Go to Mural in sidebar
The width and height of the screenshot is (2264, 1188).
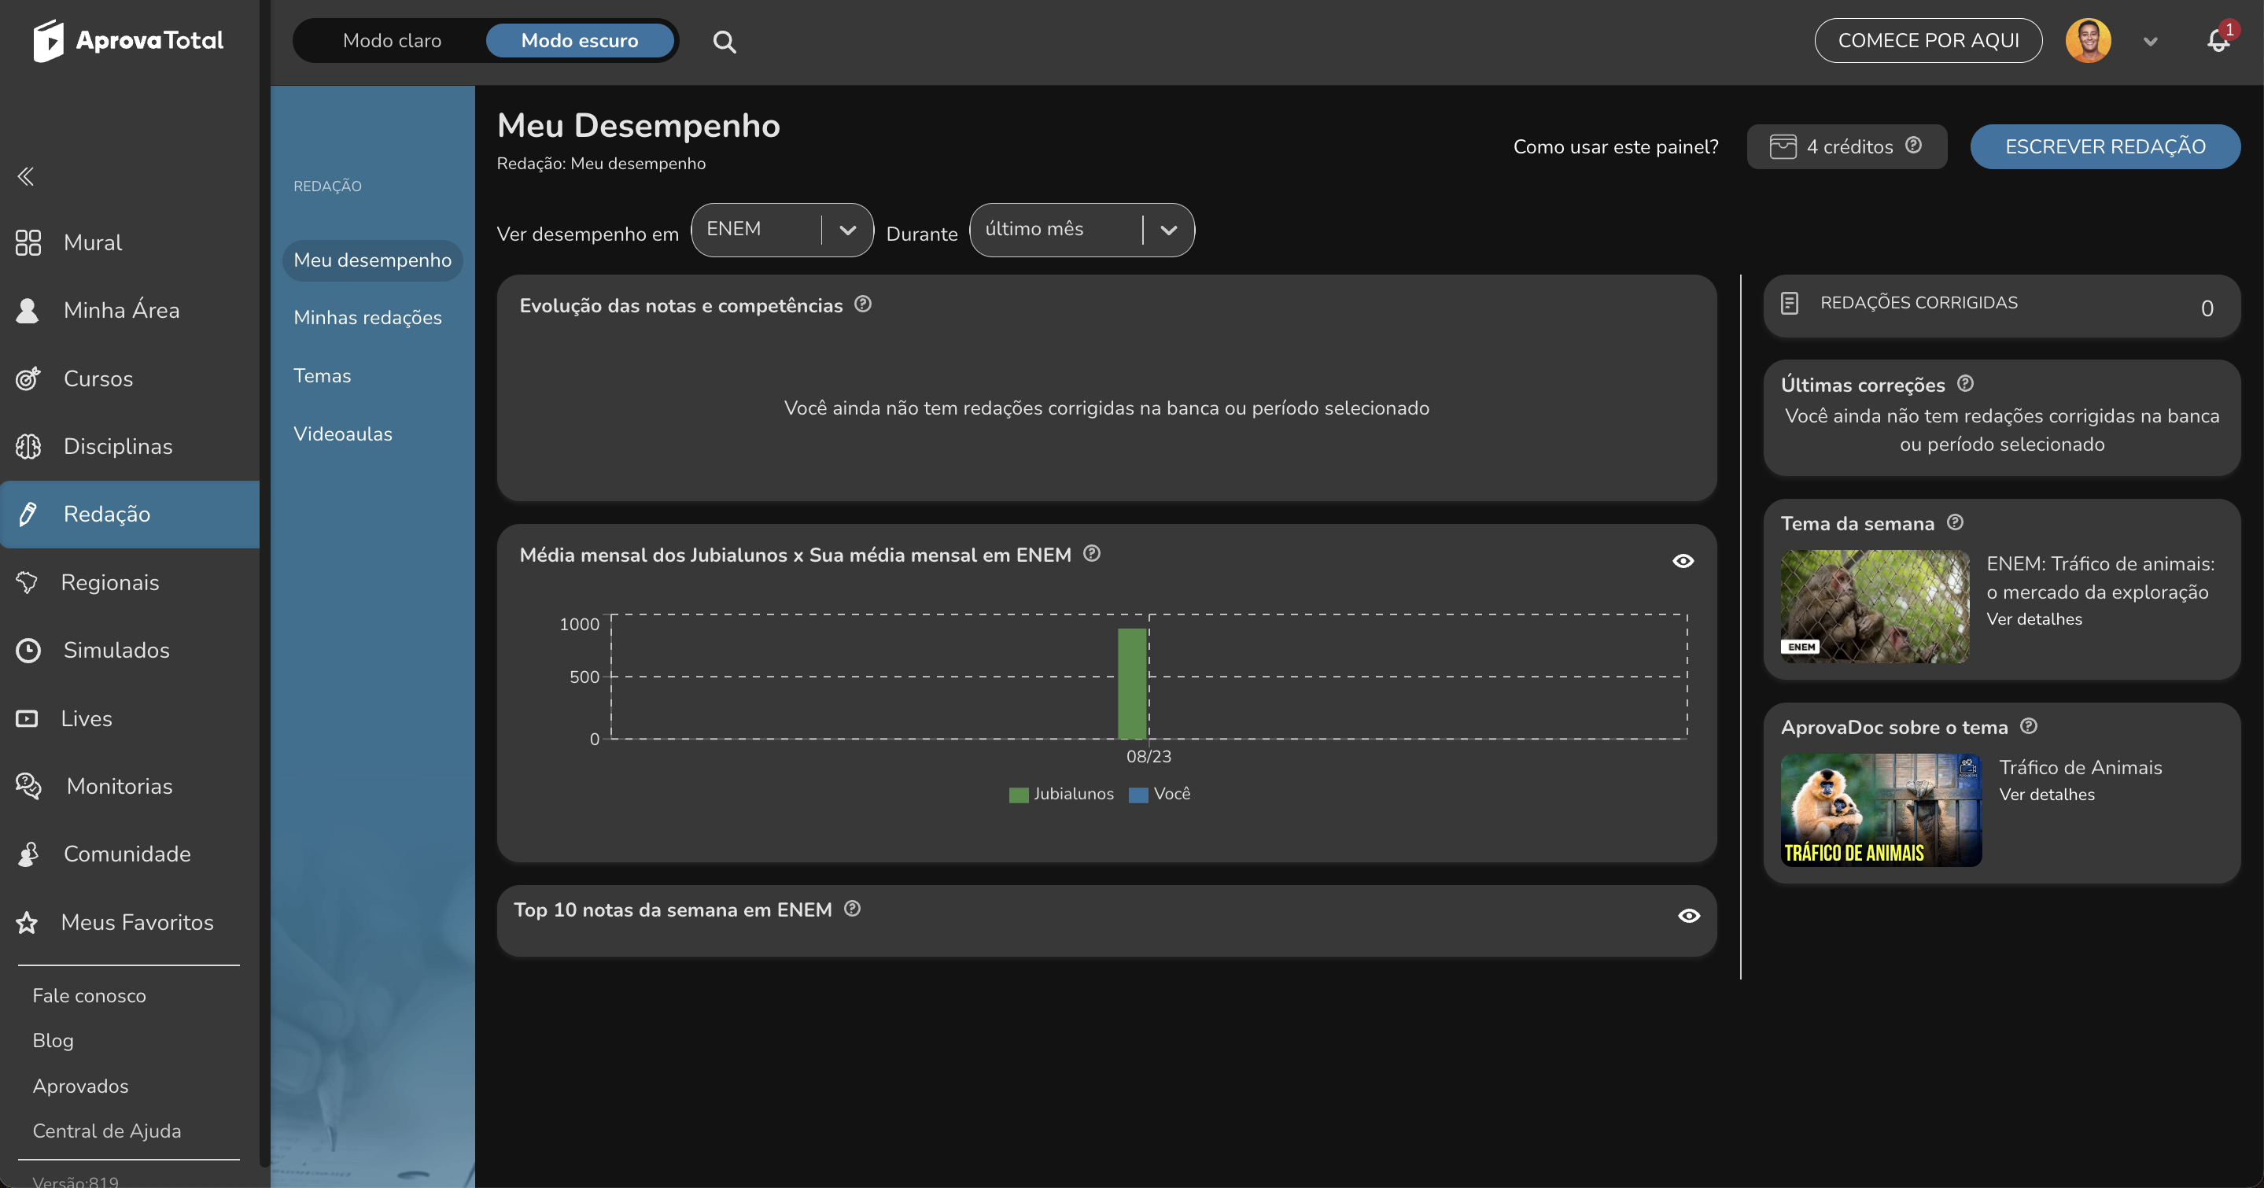point(92,242)
